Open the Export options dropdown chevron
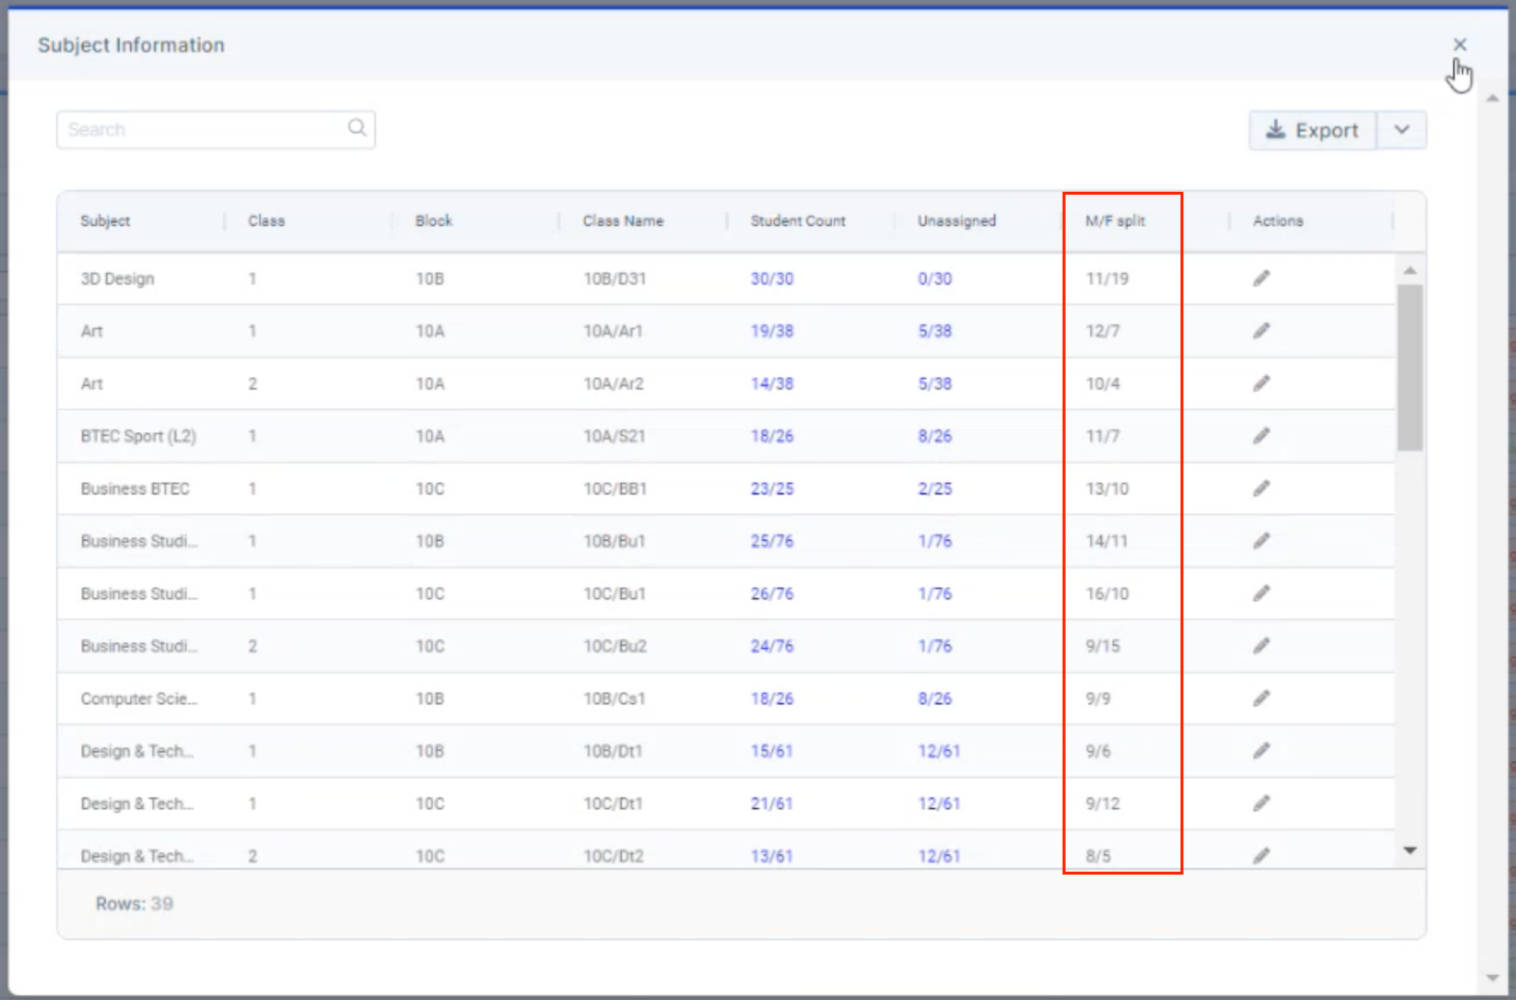This screenshot has height=1000, width=1516. coord(1402,130)
